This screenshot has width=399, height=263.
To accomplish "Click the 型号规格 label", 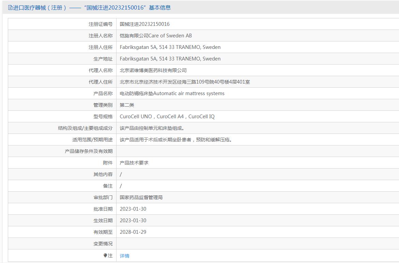I will pyautogui.click(x=103, y=117).
